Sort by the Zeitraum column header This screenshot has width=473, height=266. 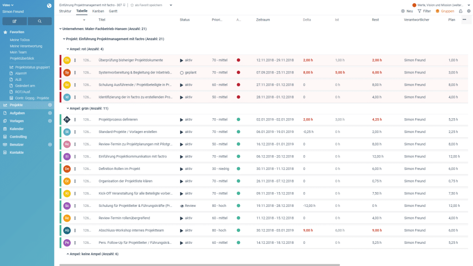(x=263, y=19)
